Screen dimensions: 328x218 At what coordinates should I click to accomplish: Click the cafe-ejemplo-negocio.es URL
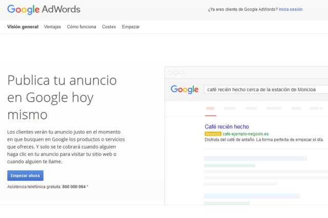click(x=245, y=134)
